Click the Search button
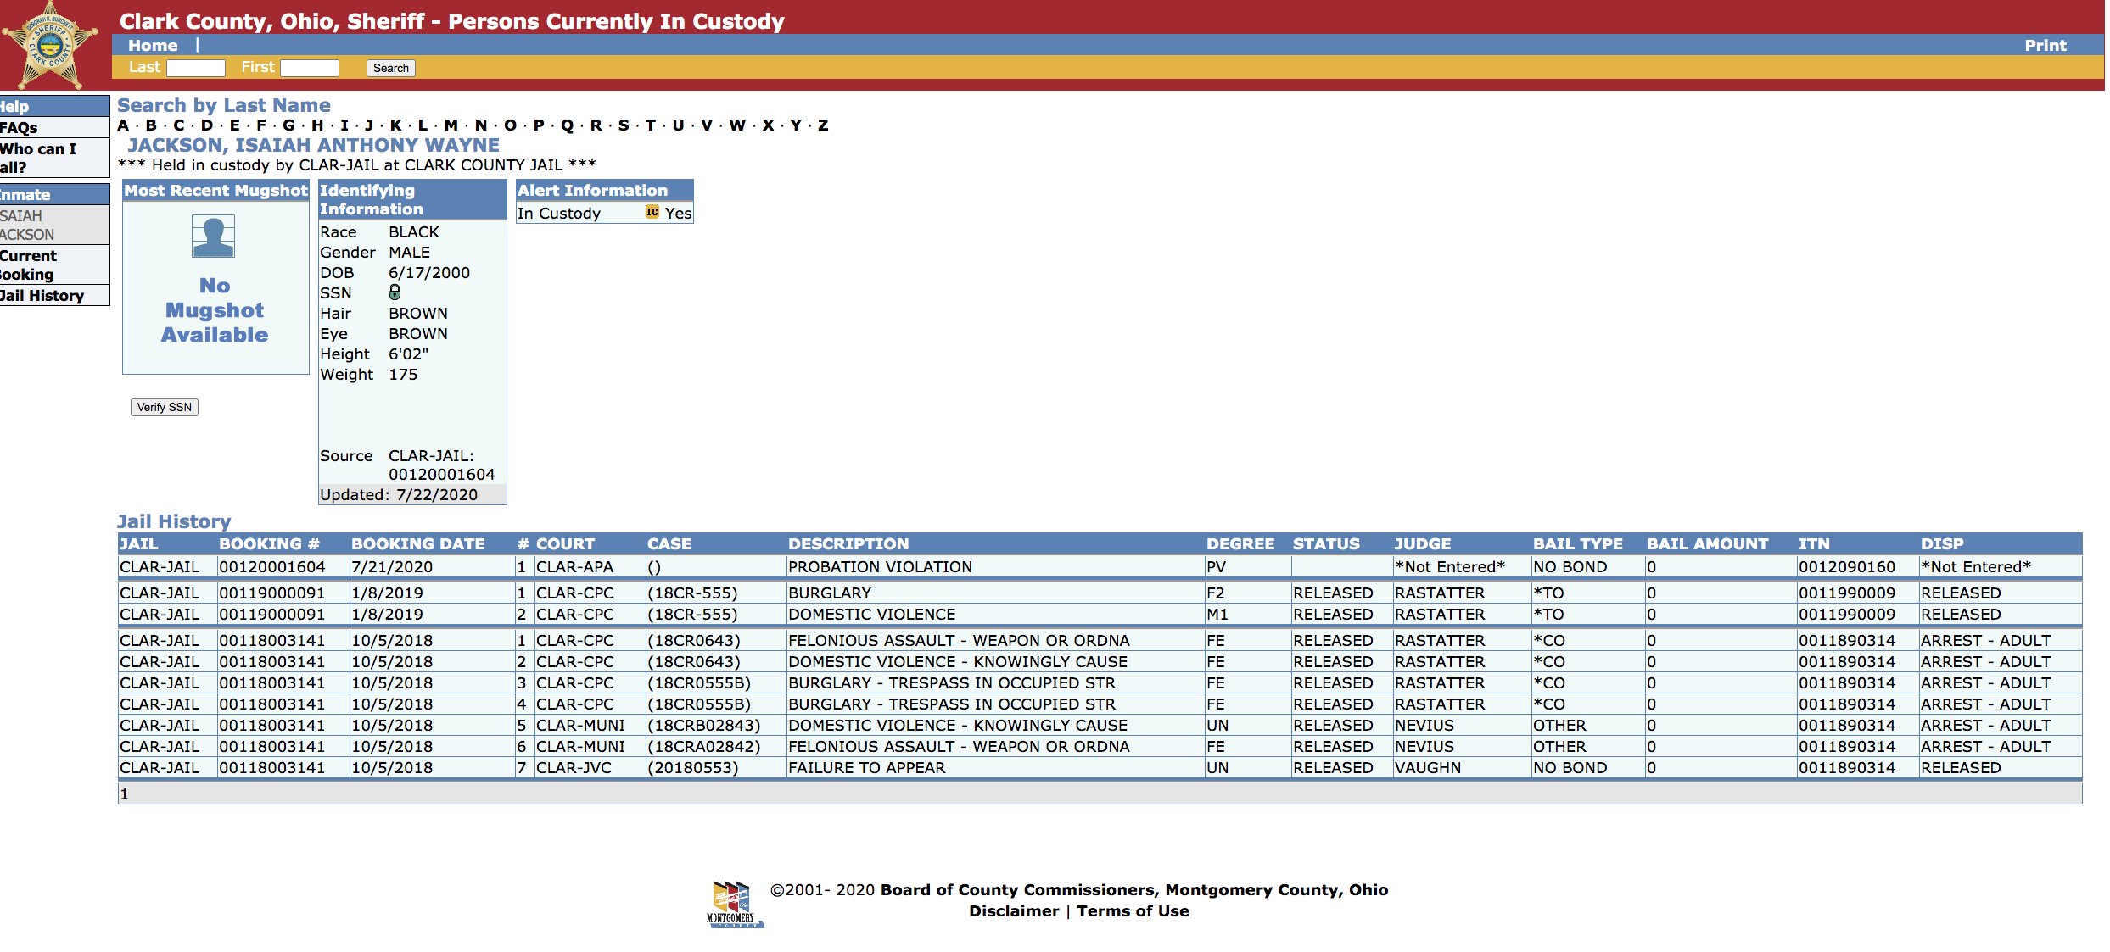This screenshot has width=2110, height=952. [391, 68]
